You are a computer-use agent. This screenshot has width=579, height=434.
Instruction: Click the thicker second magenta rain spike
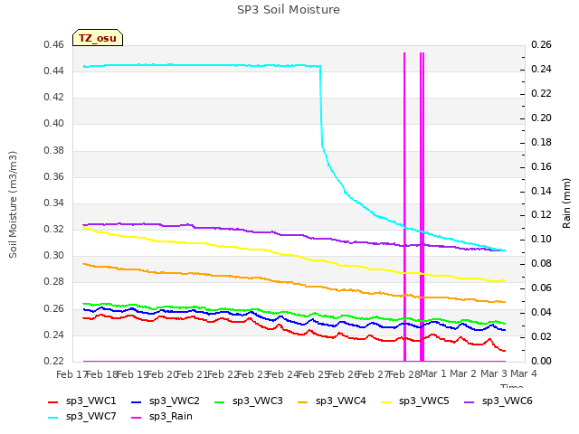422,207
